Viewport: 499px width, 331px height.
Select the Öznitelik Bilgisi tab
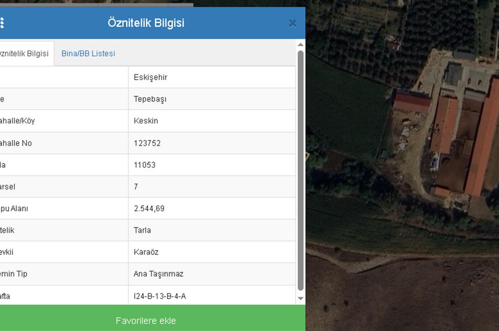click(x=24, y=53)
